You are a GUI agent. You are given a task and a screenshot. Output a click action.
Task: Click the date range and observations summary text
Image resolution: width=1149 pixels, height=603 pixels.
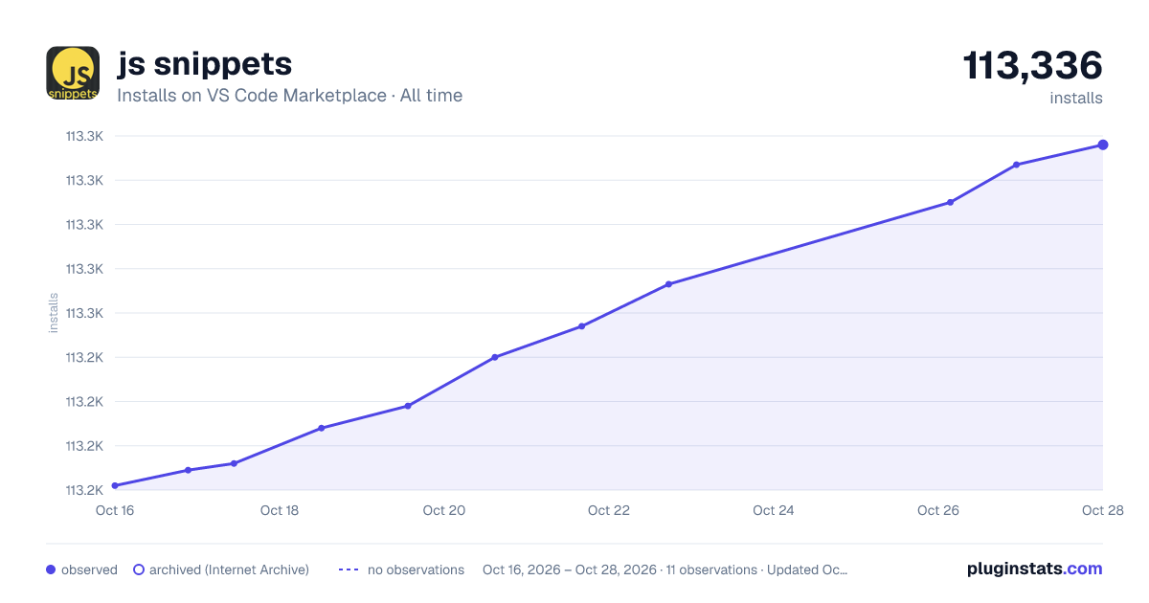(x=665, y=569)
